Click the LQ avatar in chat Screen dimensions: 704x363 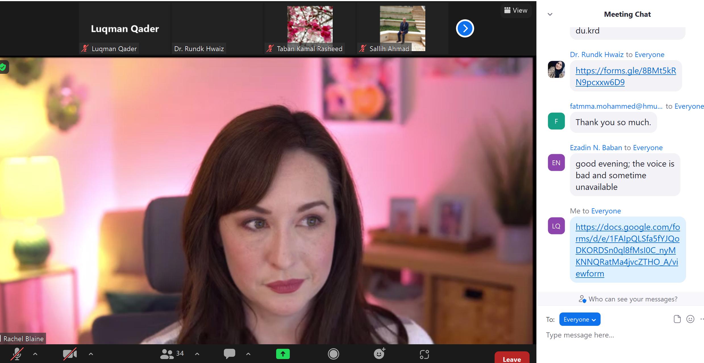pyautogui.click(x=556, y=226)
